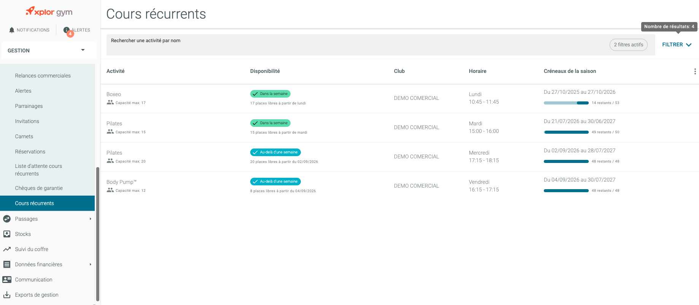Click the Mercredi 17:15 - 18:15 schedule

[x=484, y=156]
